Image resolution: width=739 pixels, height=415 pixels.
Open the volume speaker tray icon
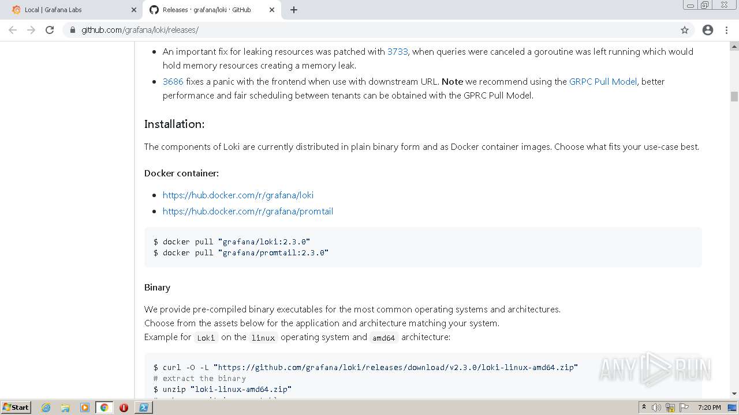[656, 408]
